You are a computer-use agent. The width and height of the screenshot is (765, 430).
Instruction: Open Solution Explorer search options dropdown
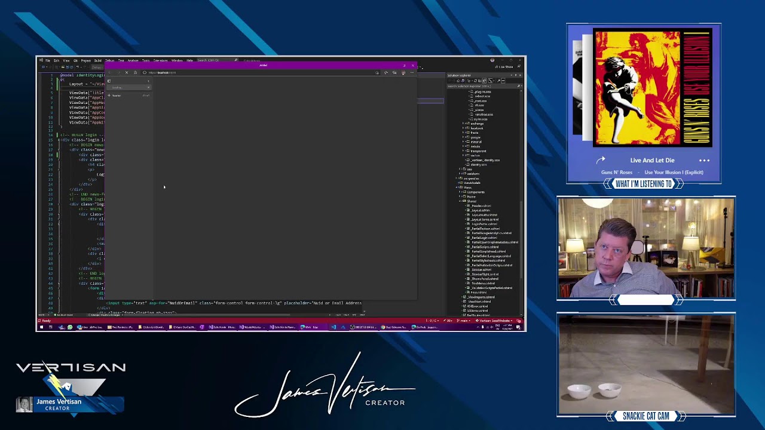pos(522,86)
